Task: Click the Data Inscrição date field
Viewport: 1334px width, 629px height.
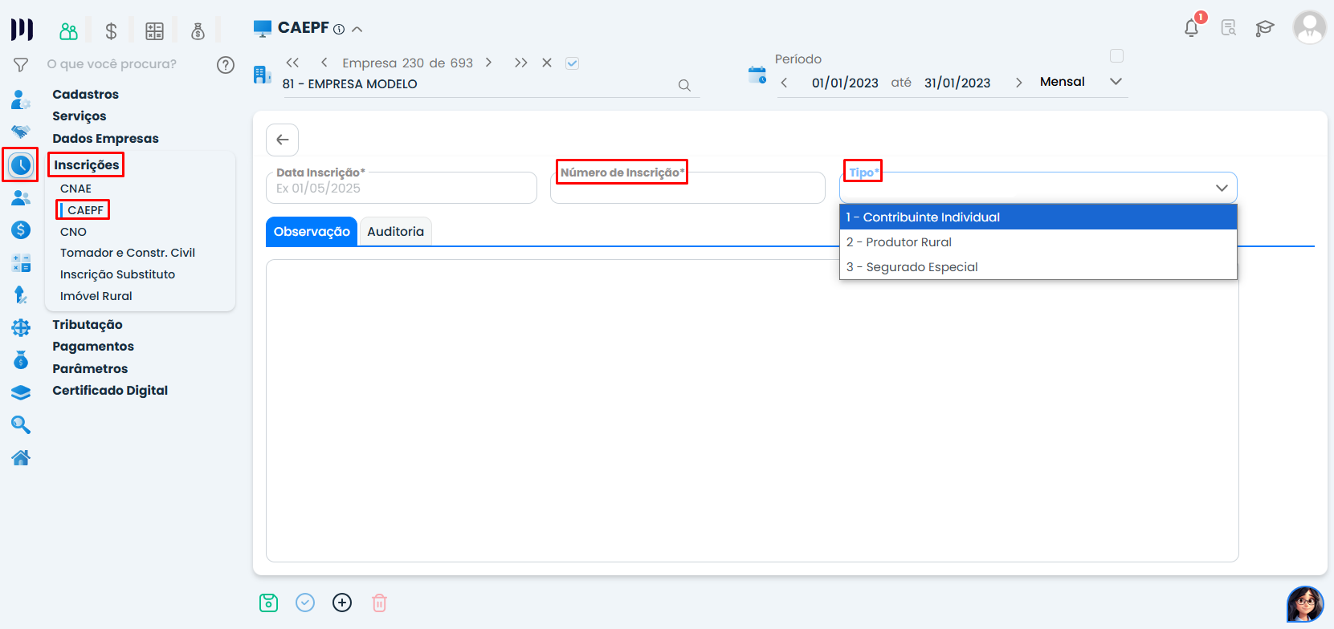Action: (402, 188)
